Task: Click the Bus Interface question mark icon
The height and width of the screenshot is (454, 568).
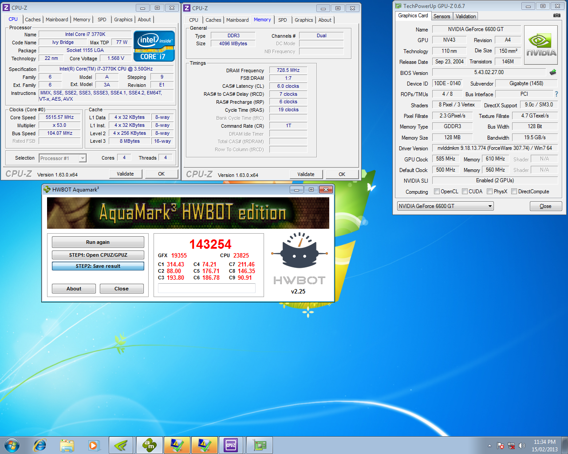Action: click(x=556, y=94)
